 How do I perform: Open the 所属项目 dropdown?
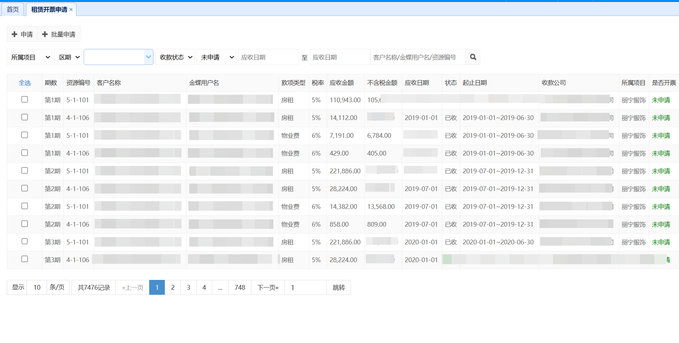[x=30, y=57]
